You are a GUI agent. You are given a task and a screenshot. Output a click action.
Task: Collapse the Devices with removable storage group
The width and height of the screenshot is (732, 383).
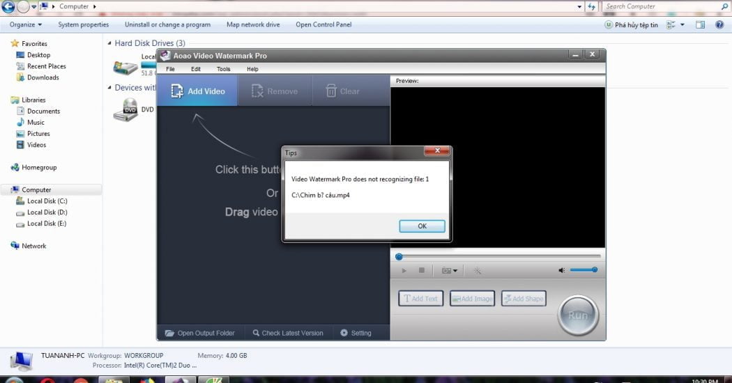click(109, 87)
